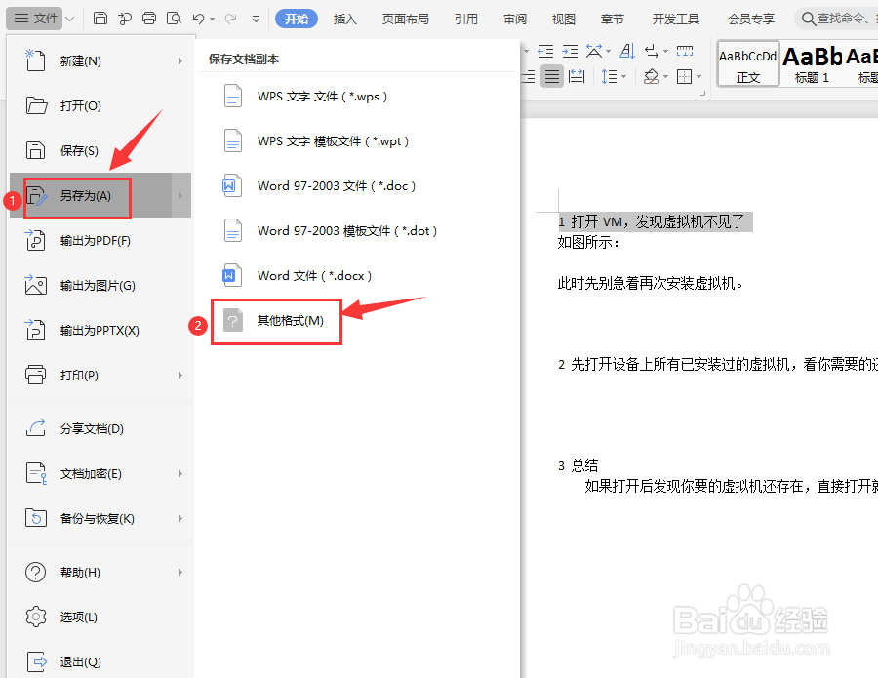Click the line spacing icon
878x678 pixels.
(x=609, y=76)
